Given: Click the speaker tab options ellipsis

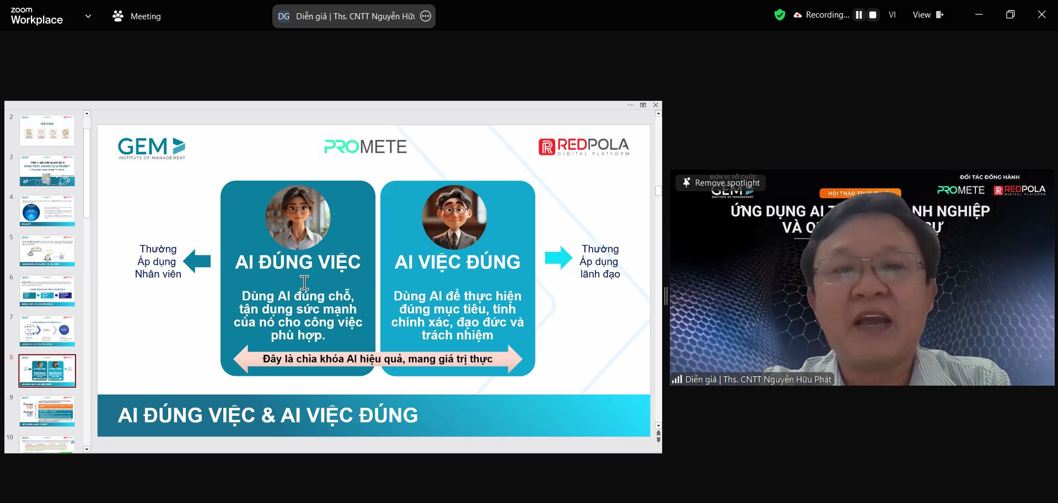Looking at the screenshot, I should pos(426,17).
